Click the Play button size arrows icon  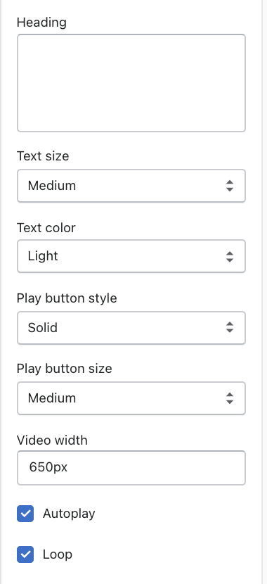(230, 398)
